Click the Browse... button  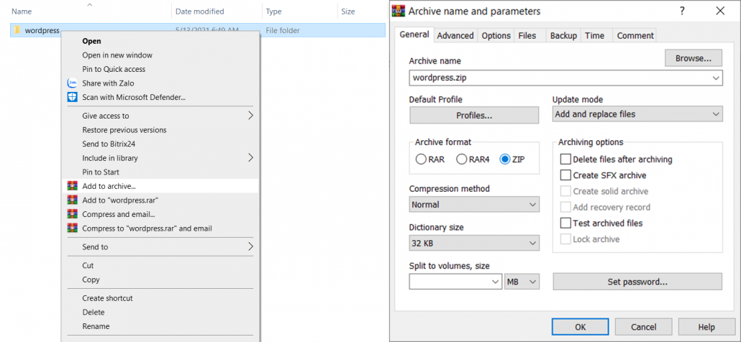(x=694, y=58)
